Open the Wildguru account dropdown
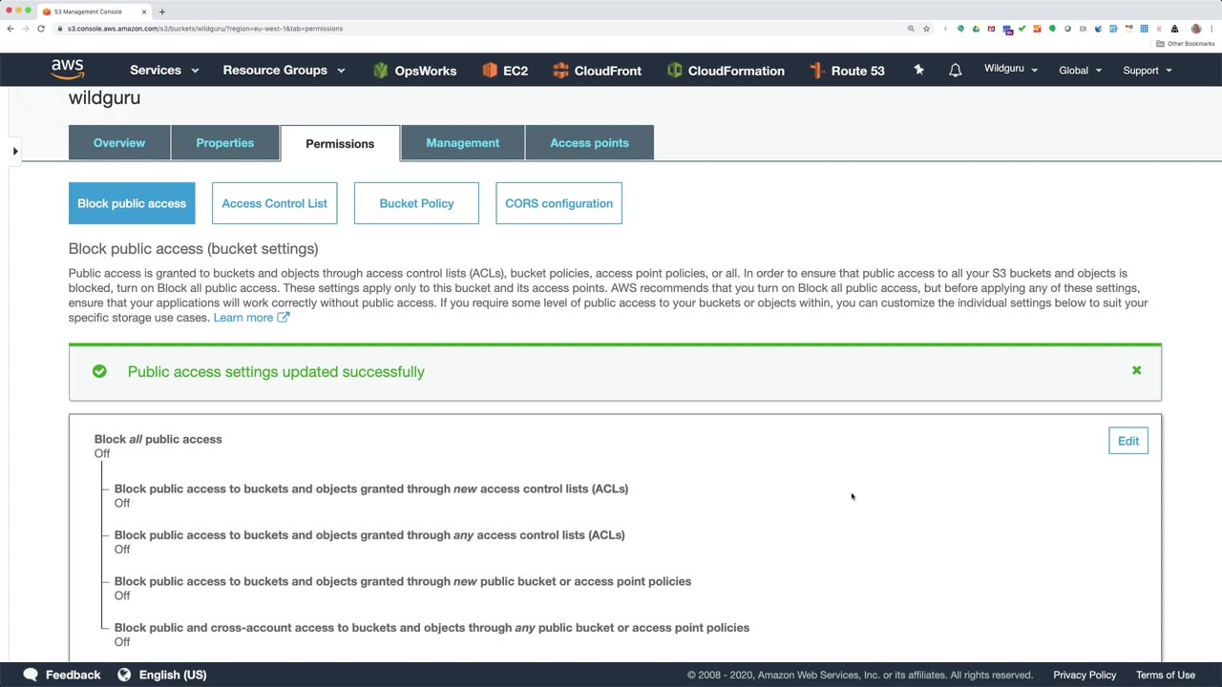The height and width of the screenshot is (687, 1222). (x=1011, y=69)
